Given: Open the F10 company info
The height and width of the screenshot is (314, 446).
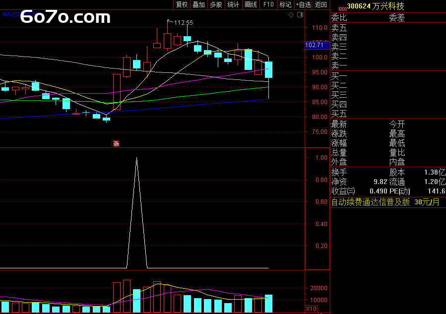Looking at the screenshot, I should 268,4.
